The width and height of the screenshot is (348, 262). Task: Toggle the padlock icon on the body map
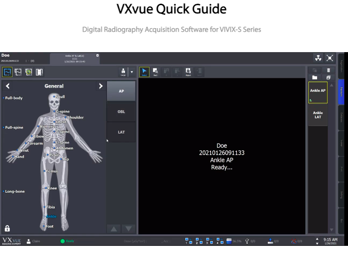(7, 228)
